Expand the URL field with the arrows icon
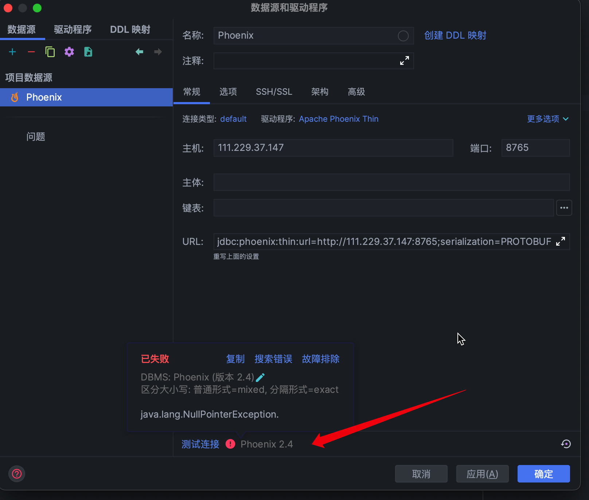The width and height of the screenshot is (589, 500). point(561,241)
